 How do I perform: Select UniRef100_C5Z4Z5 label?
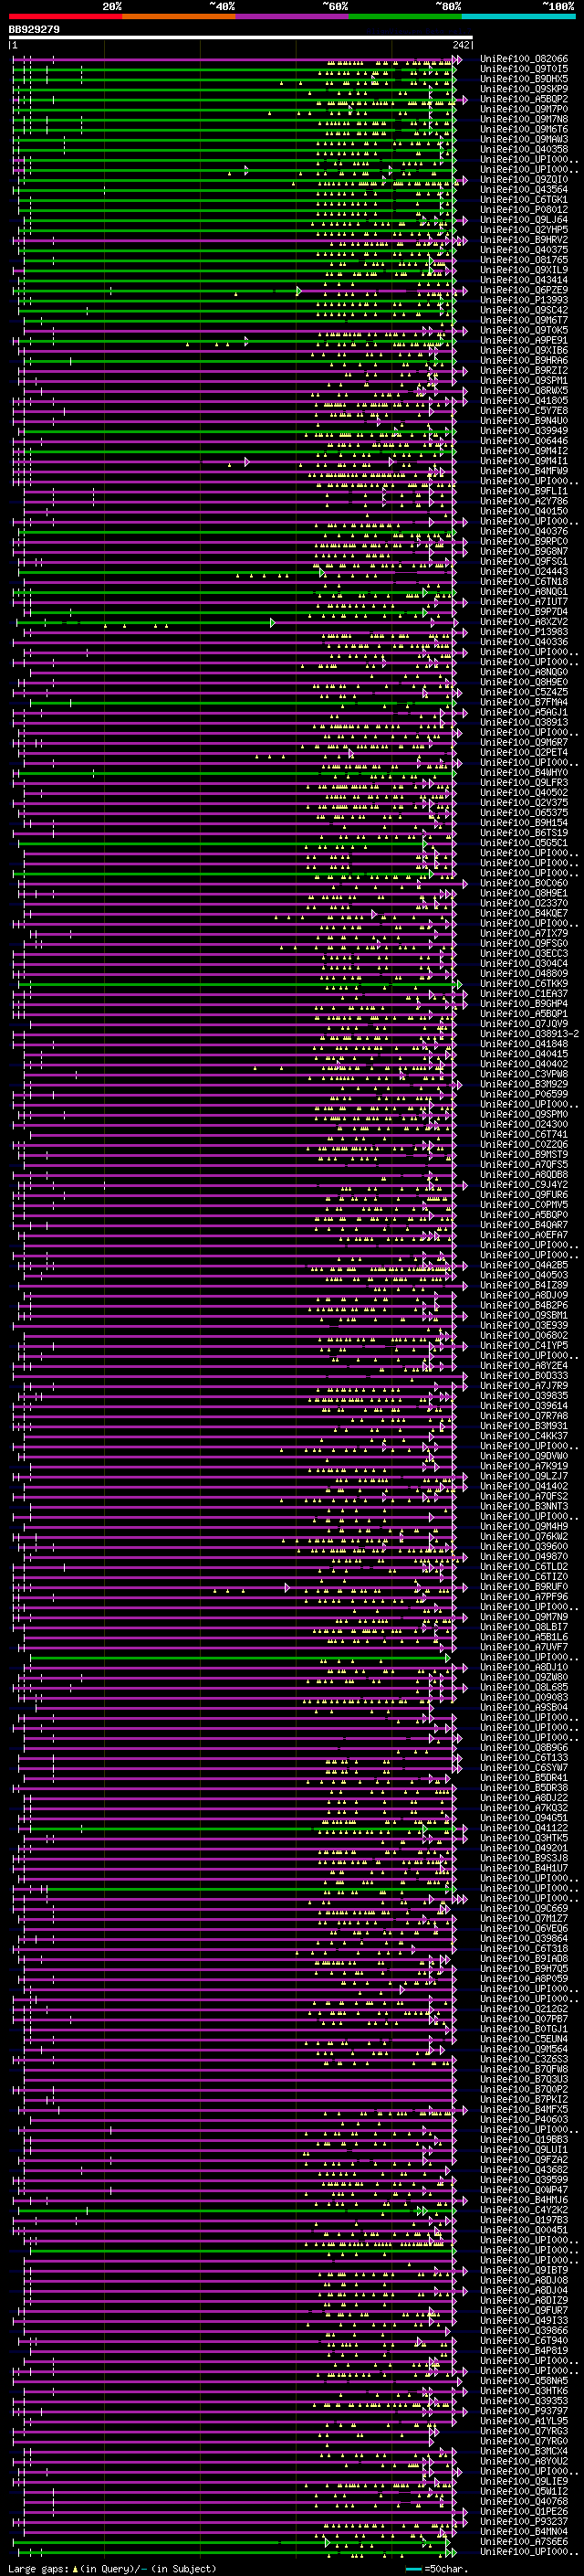[524, 692]
